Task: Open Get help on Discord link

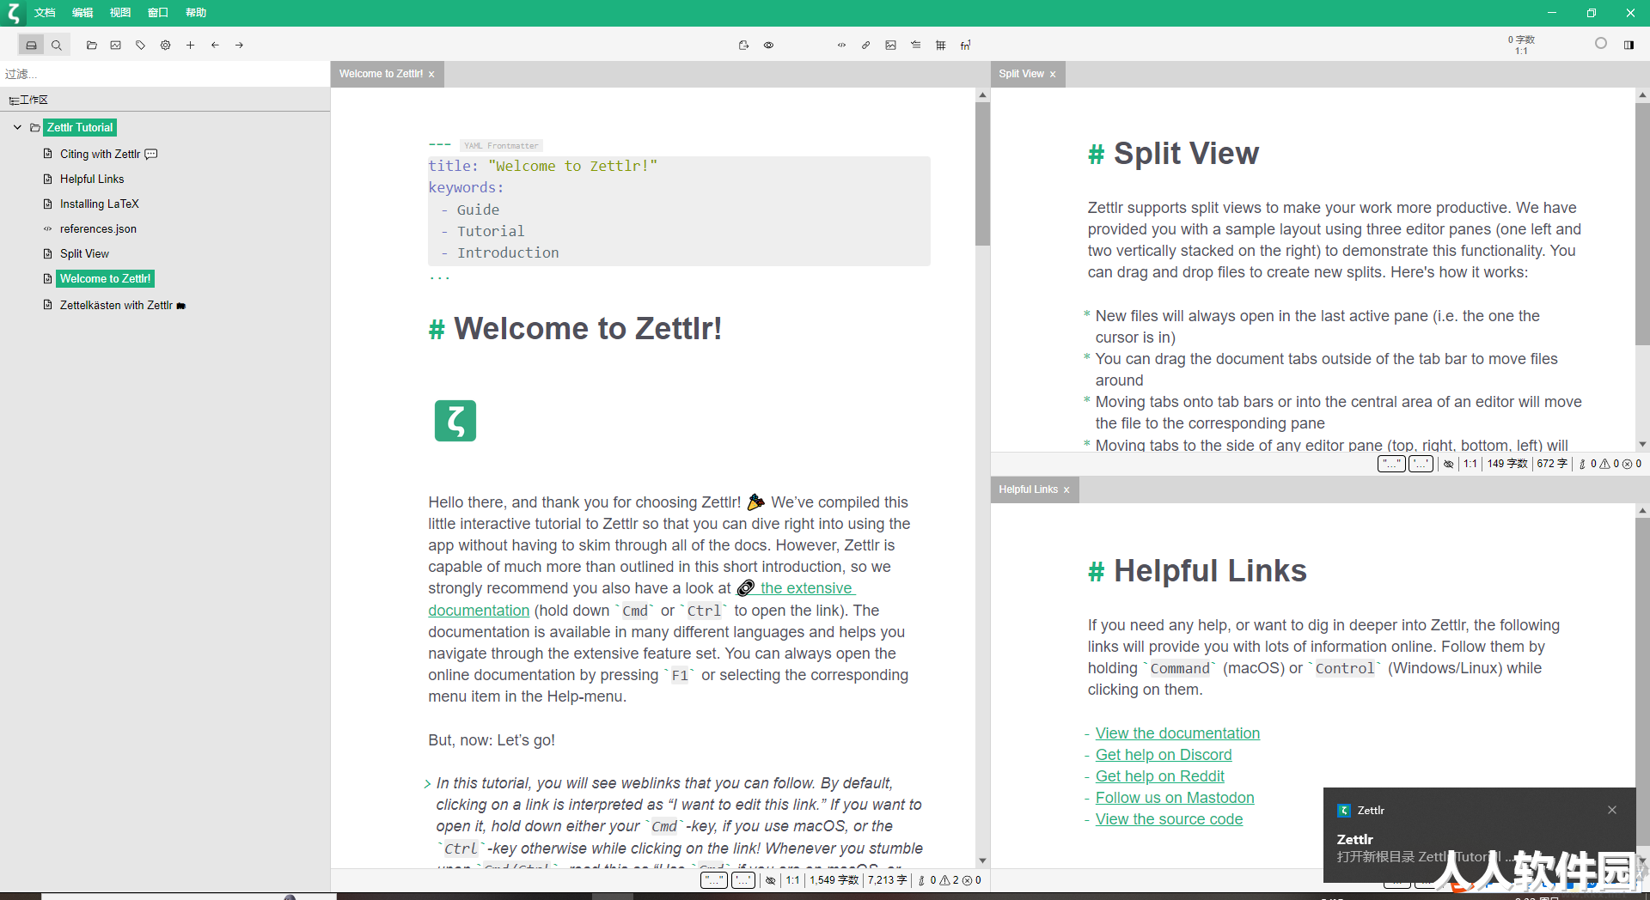Action: click(1164, 755)
